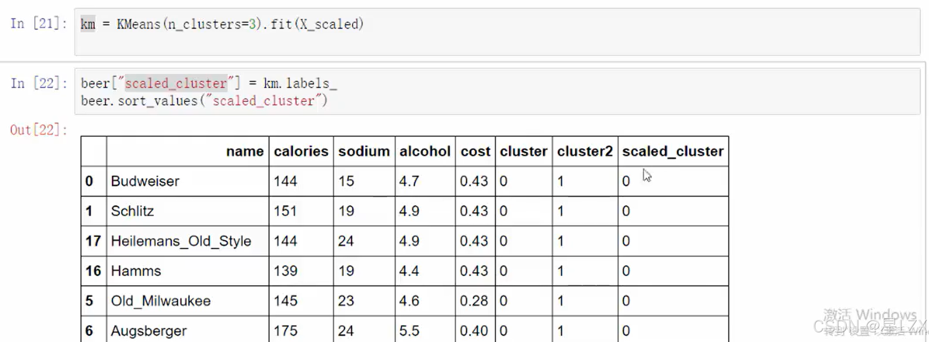Click 'sort_values' in cell 22
The image size is (929, 342).
tap(158, 101)
